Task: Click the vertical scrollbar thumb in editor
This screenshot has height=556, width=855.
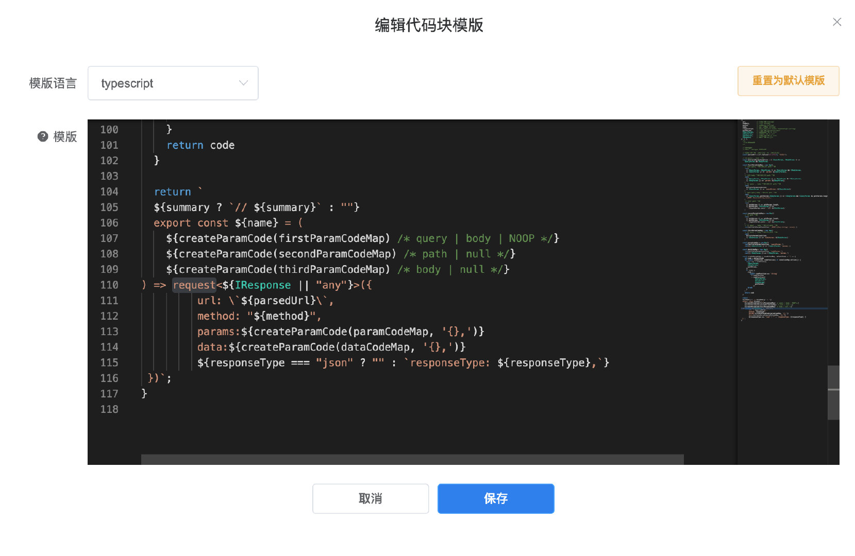Action: click(x=833, y=392)
